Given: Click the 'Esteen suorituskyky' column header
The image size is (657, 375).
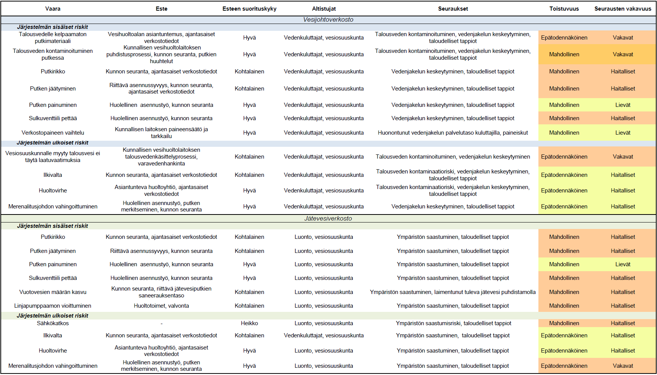Looking at the screenshot, I should point(249,9).
